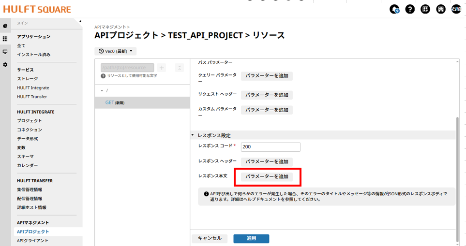
Task: Click the resource path input field
Action: click(127, 68)
